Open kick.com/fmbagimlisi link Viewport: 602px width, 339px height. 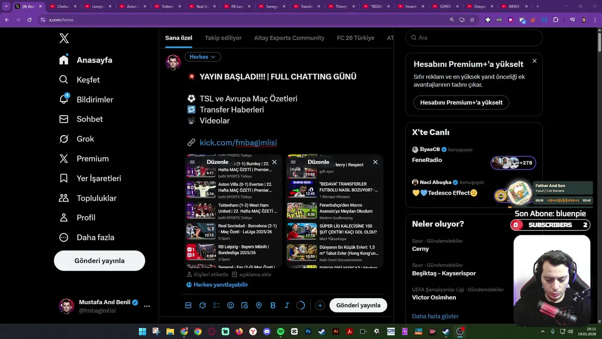coord(238,143)
